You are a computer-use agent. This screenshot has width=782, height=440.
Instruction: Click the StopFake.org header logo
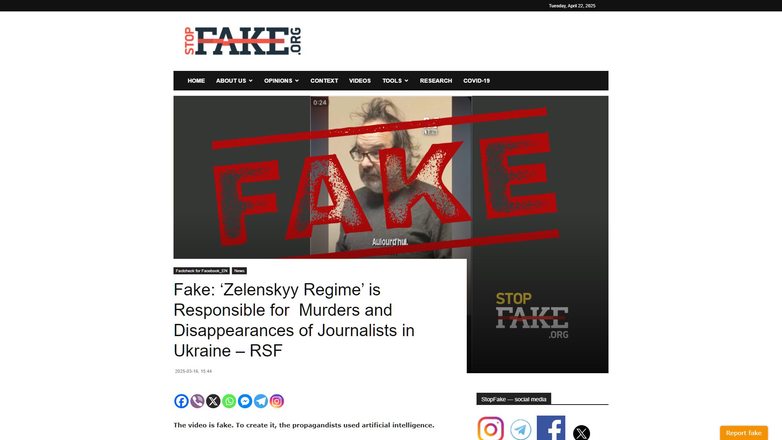(x=243, y=41)
